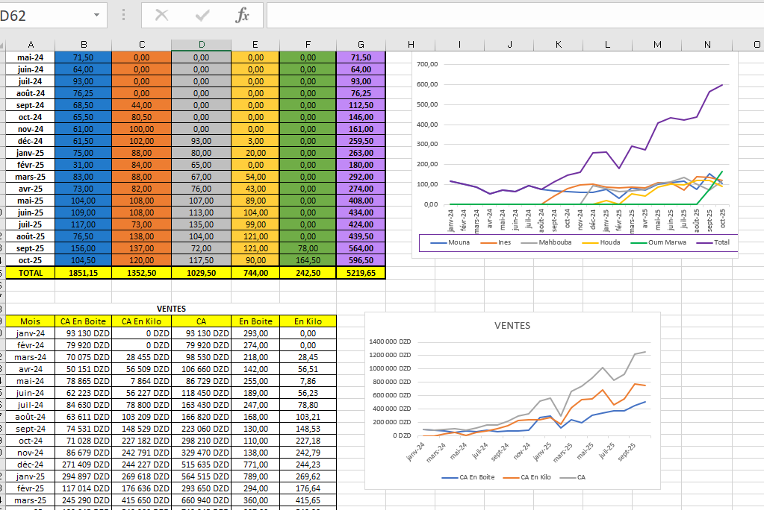
Task: Click the Insert Function fx icon
Action: pyautogui.click(x=242, y=16)
